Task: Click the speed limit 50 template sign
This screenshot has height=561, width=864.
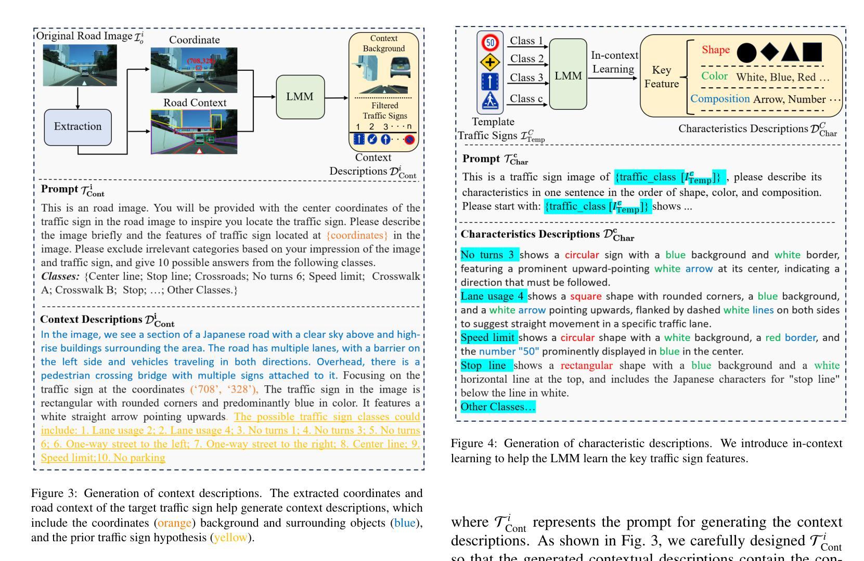Action: coord(491,42)
